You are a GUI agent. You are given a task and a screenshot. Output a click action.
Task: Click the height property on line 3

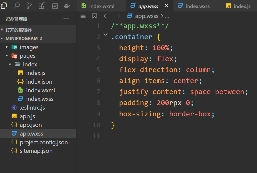[x=131, y=48]
